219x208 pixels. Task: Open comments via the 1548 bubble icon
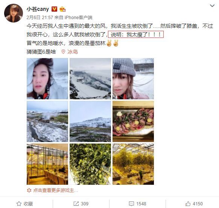coord(131,204)
